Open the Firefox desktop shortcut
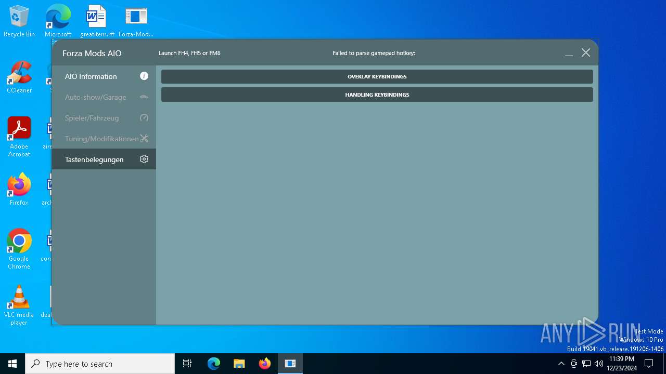The height and width of the screenshot is (374, 666). click(19, 190)
